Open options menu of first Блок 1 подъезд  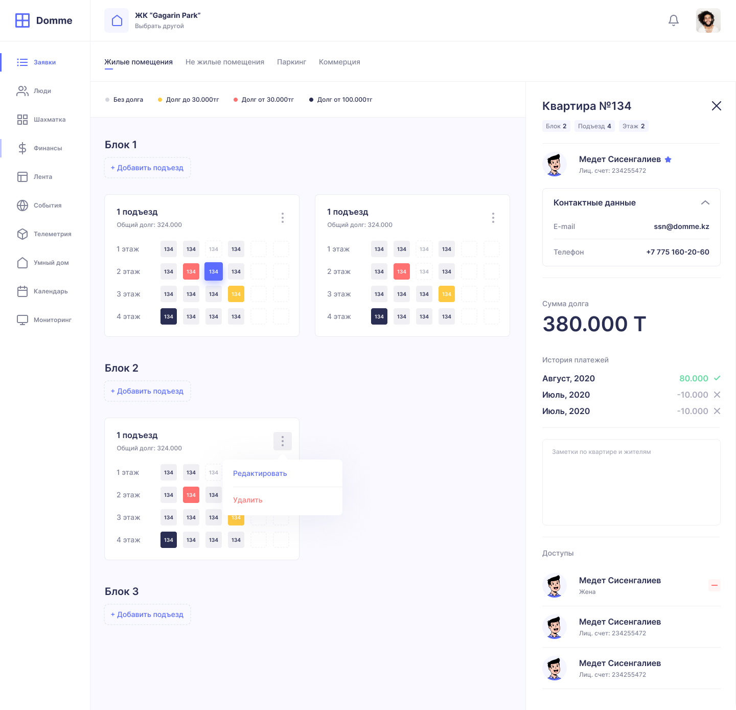point(283,218)
